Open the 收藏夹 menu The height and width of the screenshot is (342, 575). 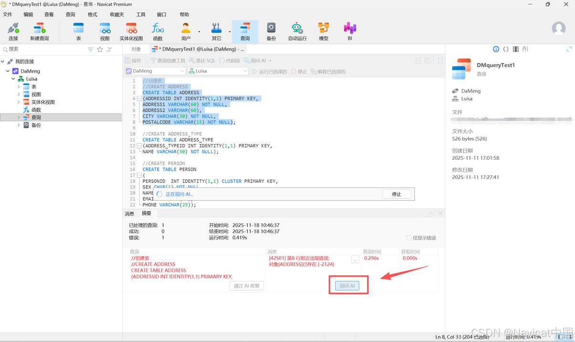click(x=117, y=15)
